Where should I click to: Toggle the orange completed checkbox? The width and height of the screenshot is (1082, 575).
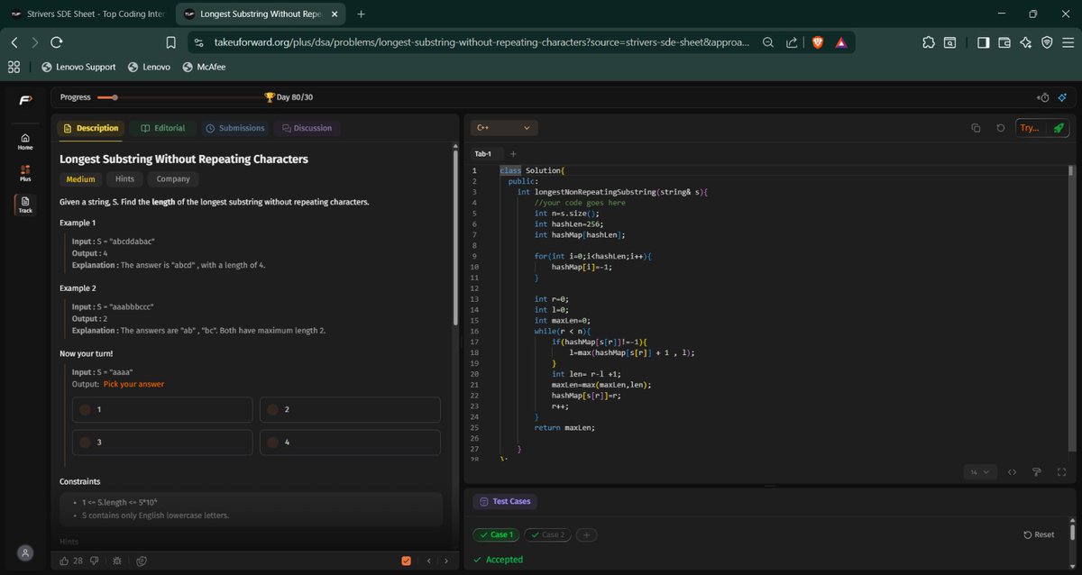[x=407, y=561]
